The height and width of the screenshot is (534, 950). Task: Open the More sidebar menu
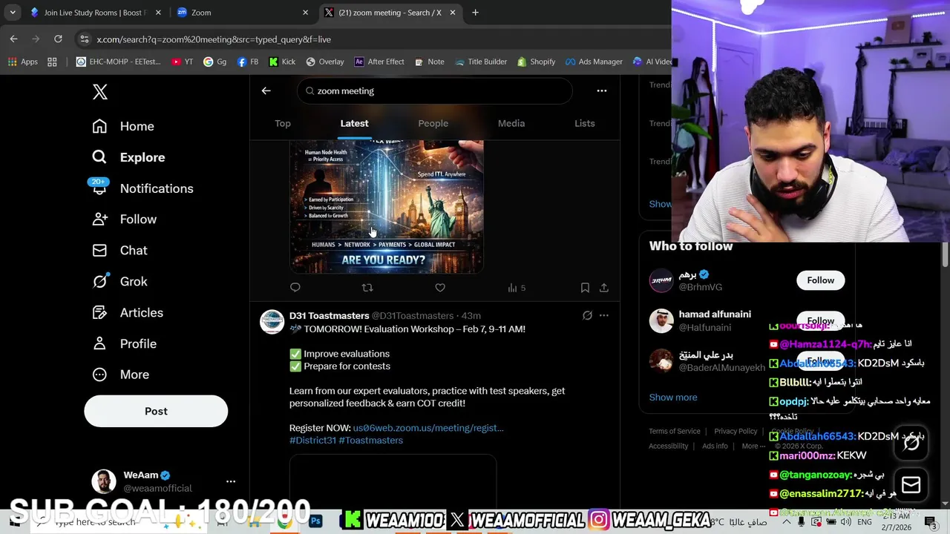tap(120, 375)
